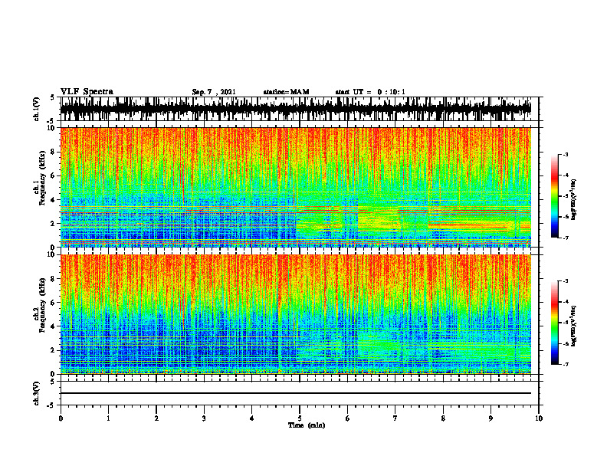Click time axis tick label "0"
Viewport: 607px width, 469px height.
coord(61,418)
